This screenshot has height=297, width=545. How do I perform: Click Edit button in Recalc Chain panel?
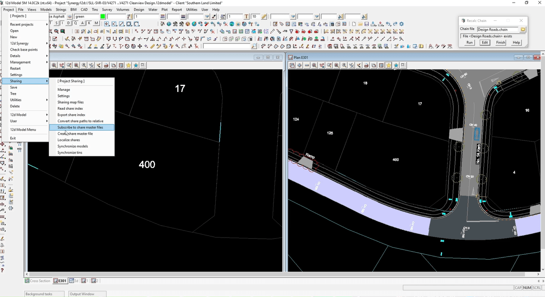click(x=485, y=43)
